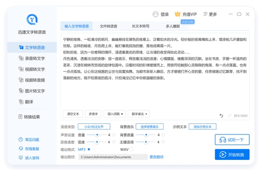Expand the 插入间隔 dropdown
Viewport: 263px width, 170px height.
click(115, 114)
